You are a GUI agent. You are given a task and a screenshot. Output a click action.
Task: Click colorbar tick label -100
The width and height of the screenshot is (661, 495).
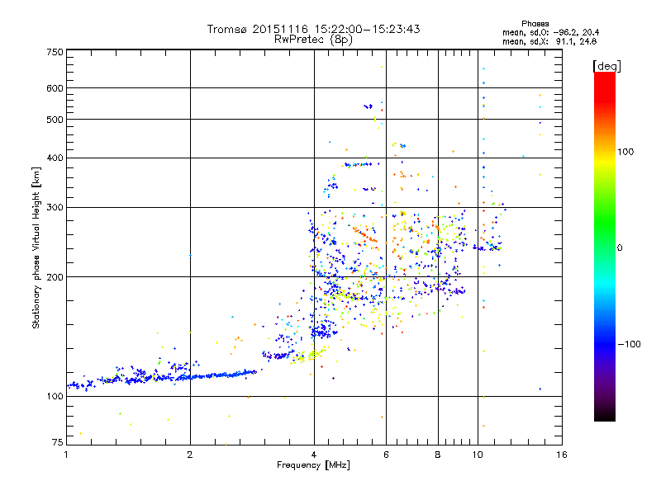629,344
